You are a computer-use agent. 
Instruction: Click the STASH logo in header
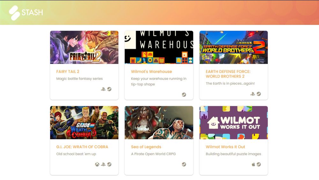pyautogui.click(x=26, y=13)
